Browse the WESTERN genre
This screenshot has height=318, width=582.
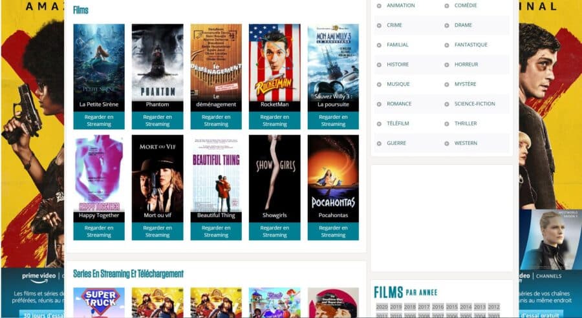[466, 143]
